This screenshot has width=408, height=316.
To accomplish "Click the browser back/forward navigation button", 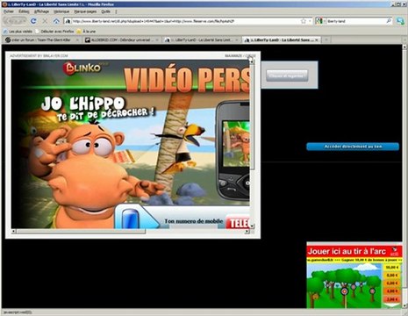I will (x=15, y=21).
